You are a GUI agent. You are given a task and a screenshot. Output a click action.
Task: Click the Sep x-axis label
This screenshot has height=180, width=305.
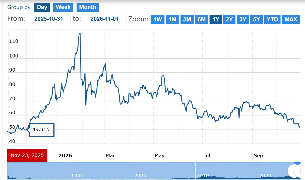point(258,155)
